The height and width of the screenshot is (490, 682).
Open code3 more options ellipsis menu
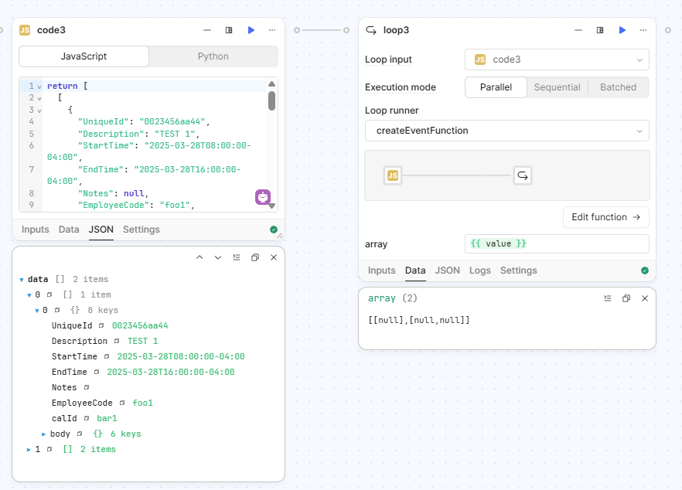coord(272,30)
